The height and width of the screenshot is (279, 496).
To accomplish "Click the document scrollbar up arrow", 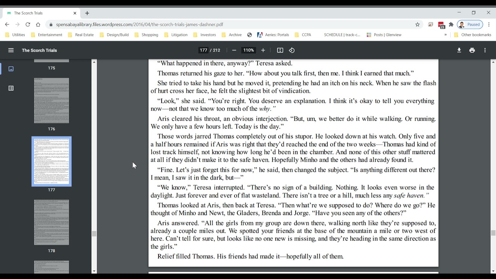I will 493,62.
